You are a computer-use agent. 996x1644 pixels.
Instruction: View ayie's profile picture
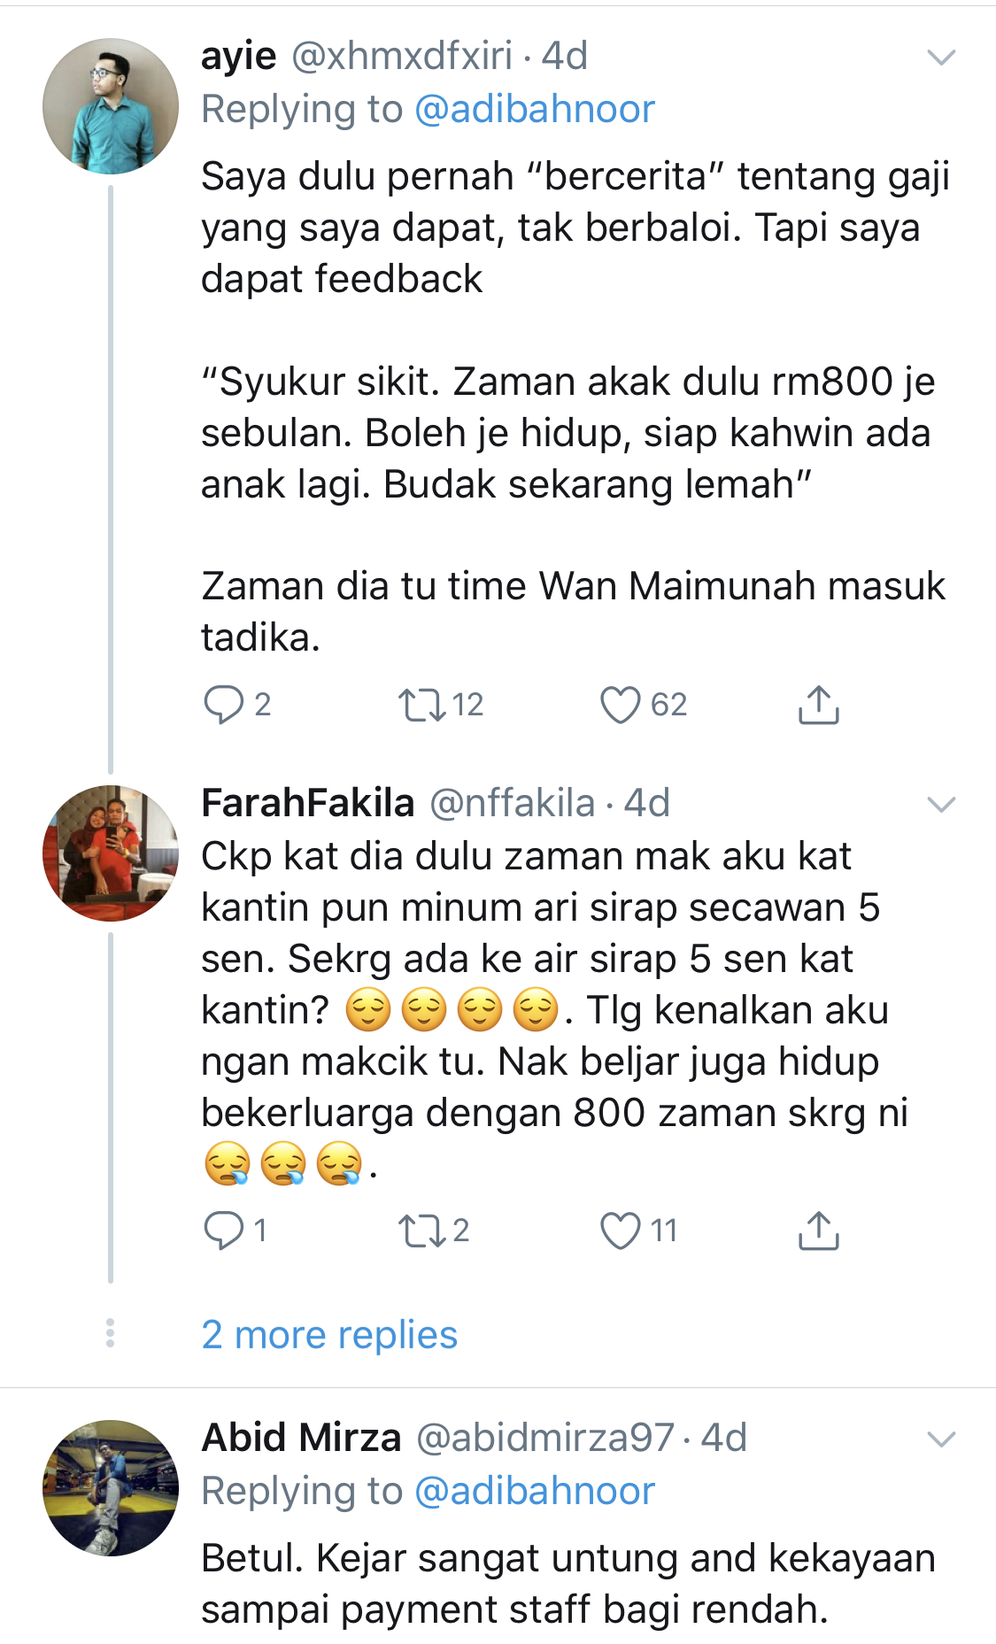tap(111, 106)
